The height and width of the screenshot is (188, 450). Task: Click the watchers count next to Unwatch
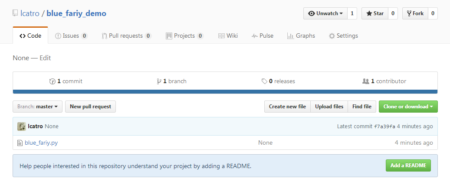(352, 13)
